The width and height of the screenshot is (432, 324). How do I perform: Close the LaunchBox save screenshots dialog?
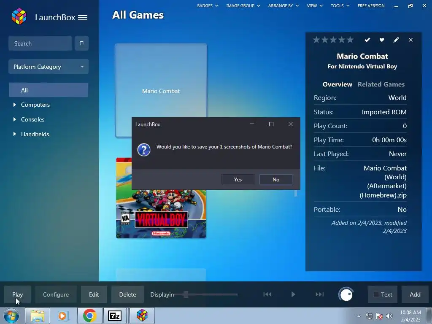(x=290, y=124)
